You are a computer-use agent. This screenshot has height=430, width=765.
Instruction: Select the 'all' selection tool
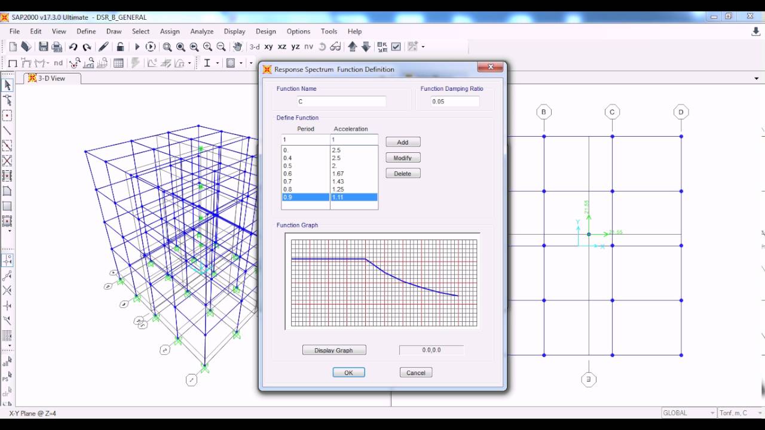click(7, 363)
